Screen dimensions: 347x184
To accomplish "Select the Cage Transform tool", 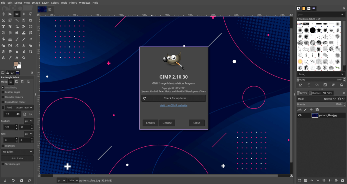I will click(x=30, y=33).
